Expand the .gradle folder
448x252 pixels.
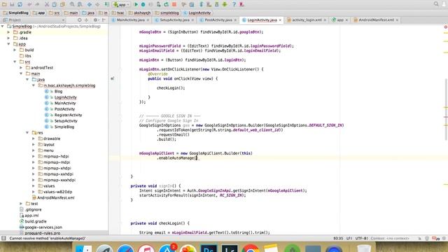pyautogui.click(x=9, y=32)
